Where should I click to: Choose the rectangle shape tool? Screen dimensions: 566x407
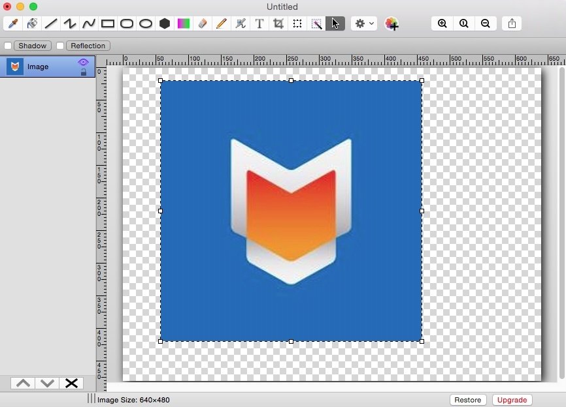coord(108,23)
